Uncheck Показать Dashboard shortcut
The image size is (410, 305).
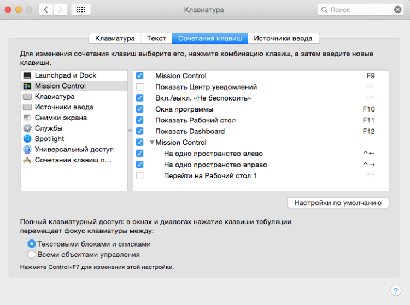point(139,131)
